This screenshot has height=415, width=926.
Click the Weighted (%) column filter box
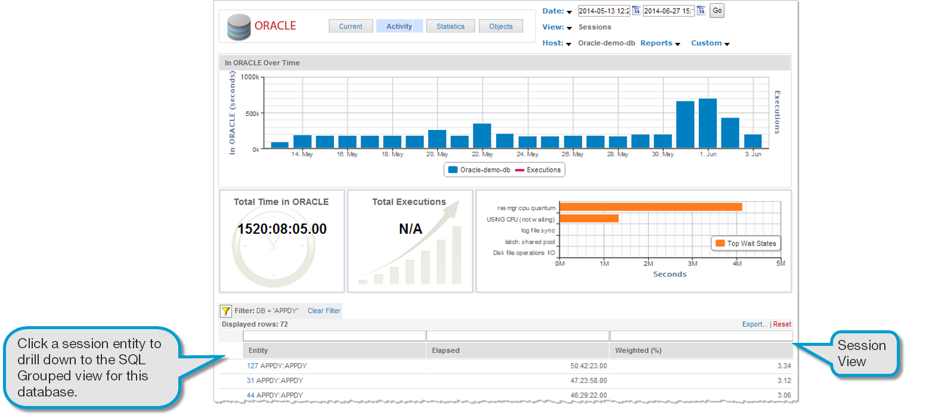(x=701, y=336)
